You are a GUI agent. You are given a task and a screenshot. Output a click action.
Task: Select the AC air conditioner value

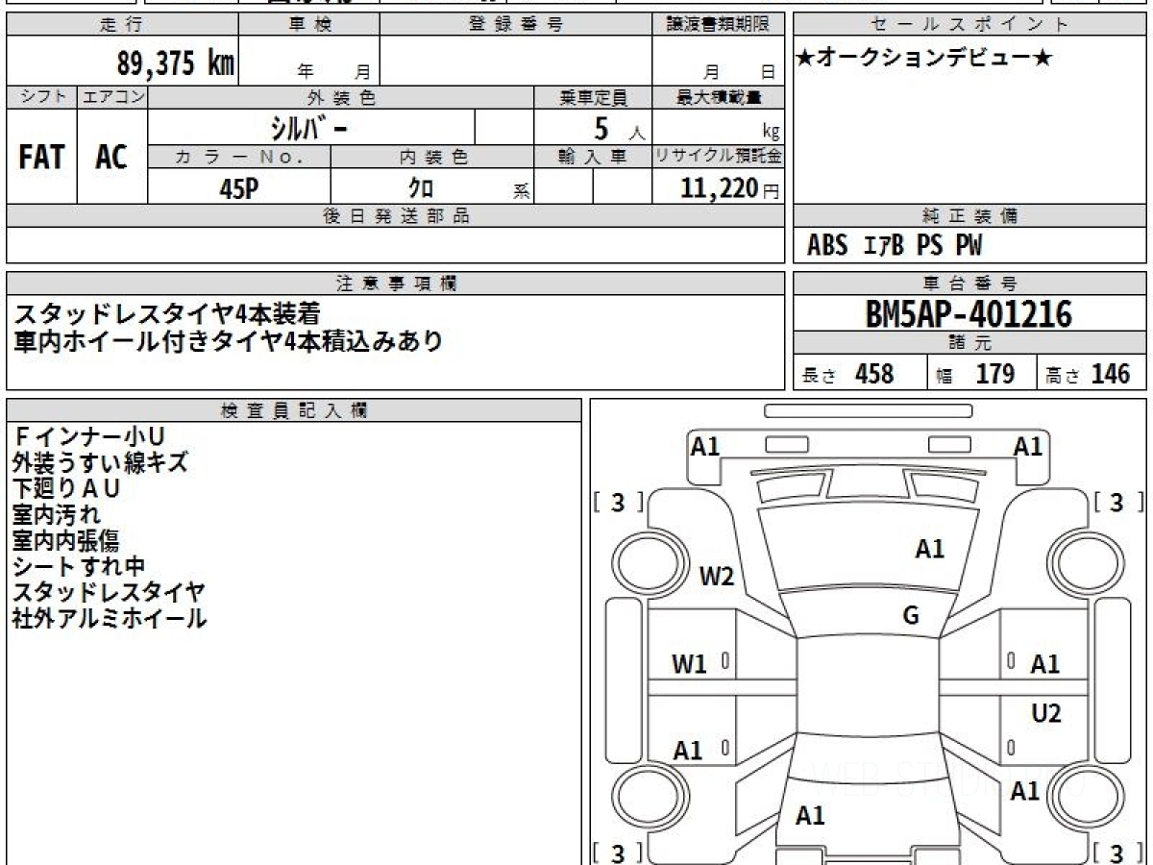tap(111, 157)
